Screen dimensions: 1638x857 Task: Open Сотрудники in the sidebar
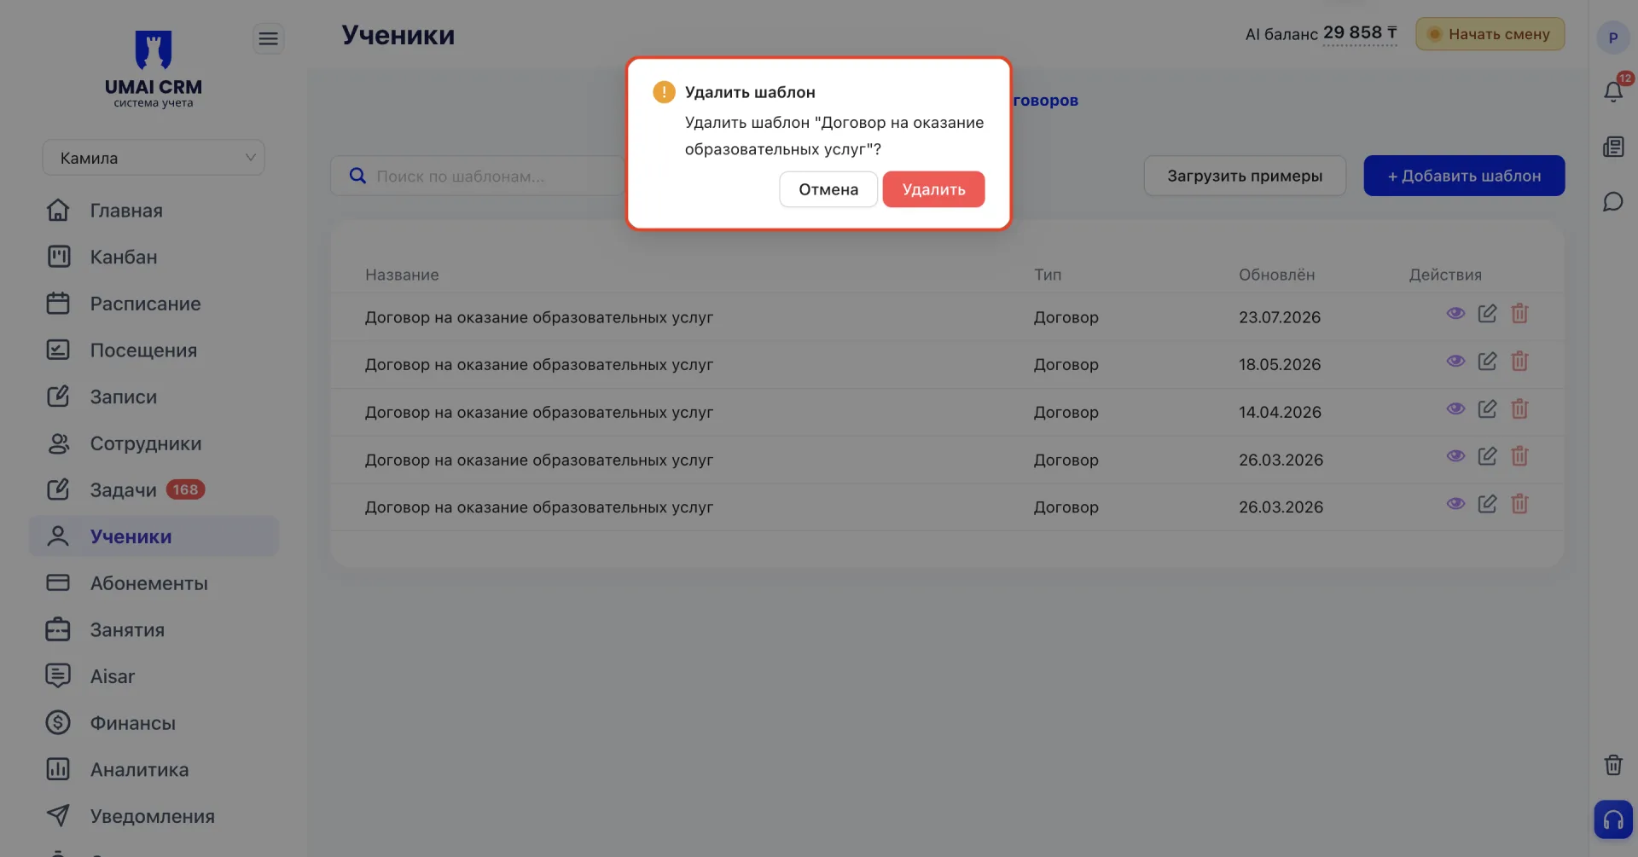(154, 443)
